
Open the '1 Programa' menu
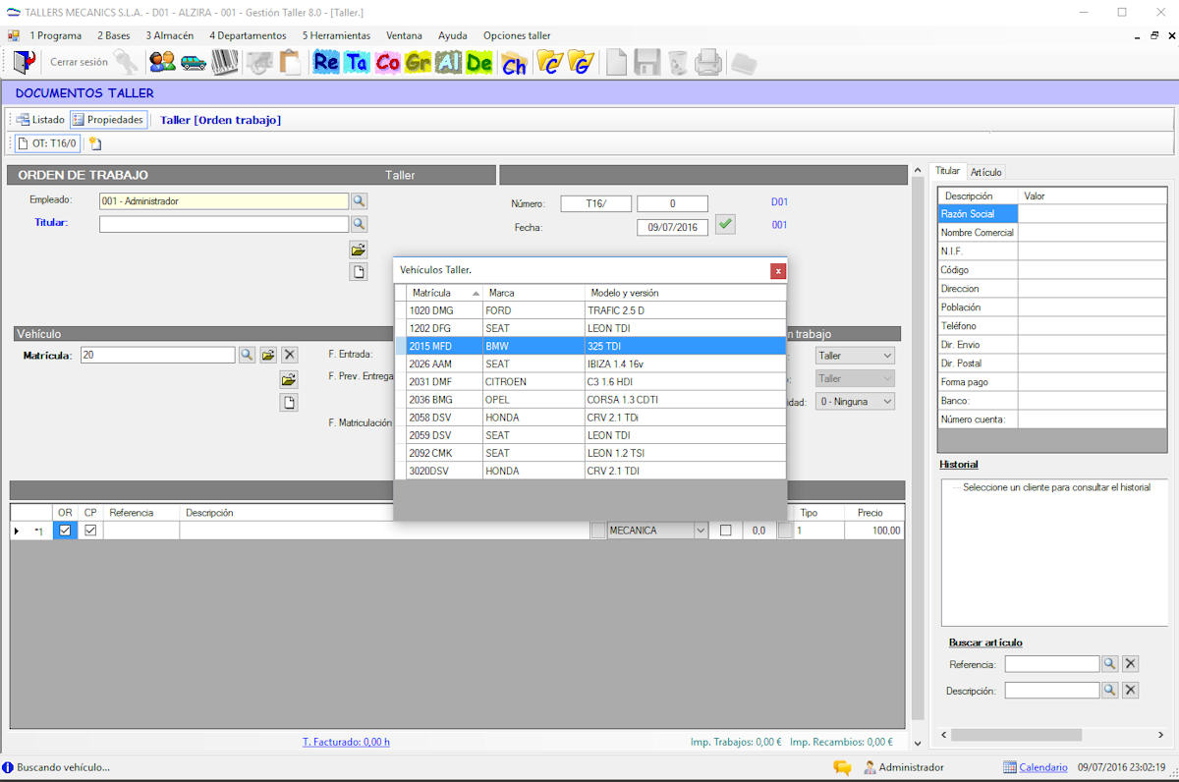56,35
